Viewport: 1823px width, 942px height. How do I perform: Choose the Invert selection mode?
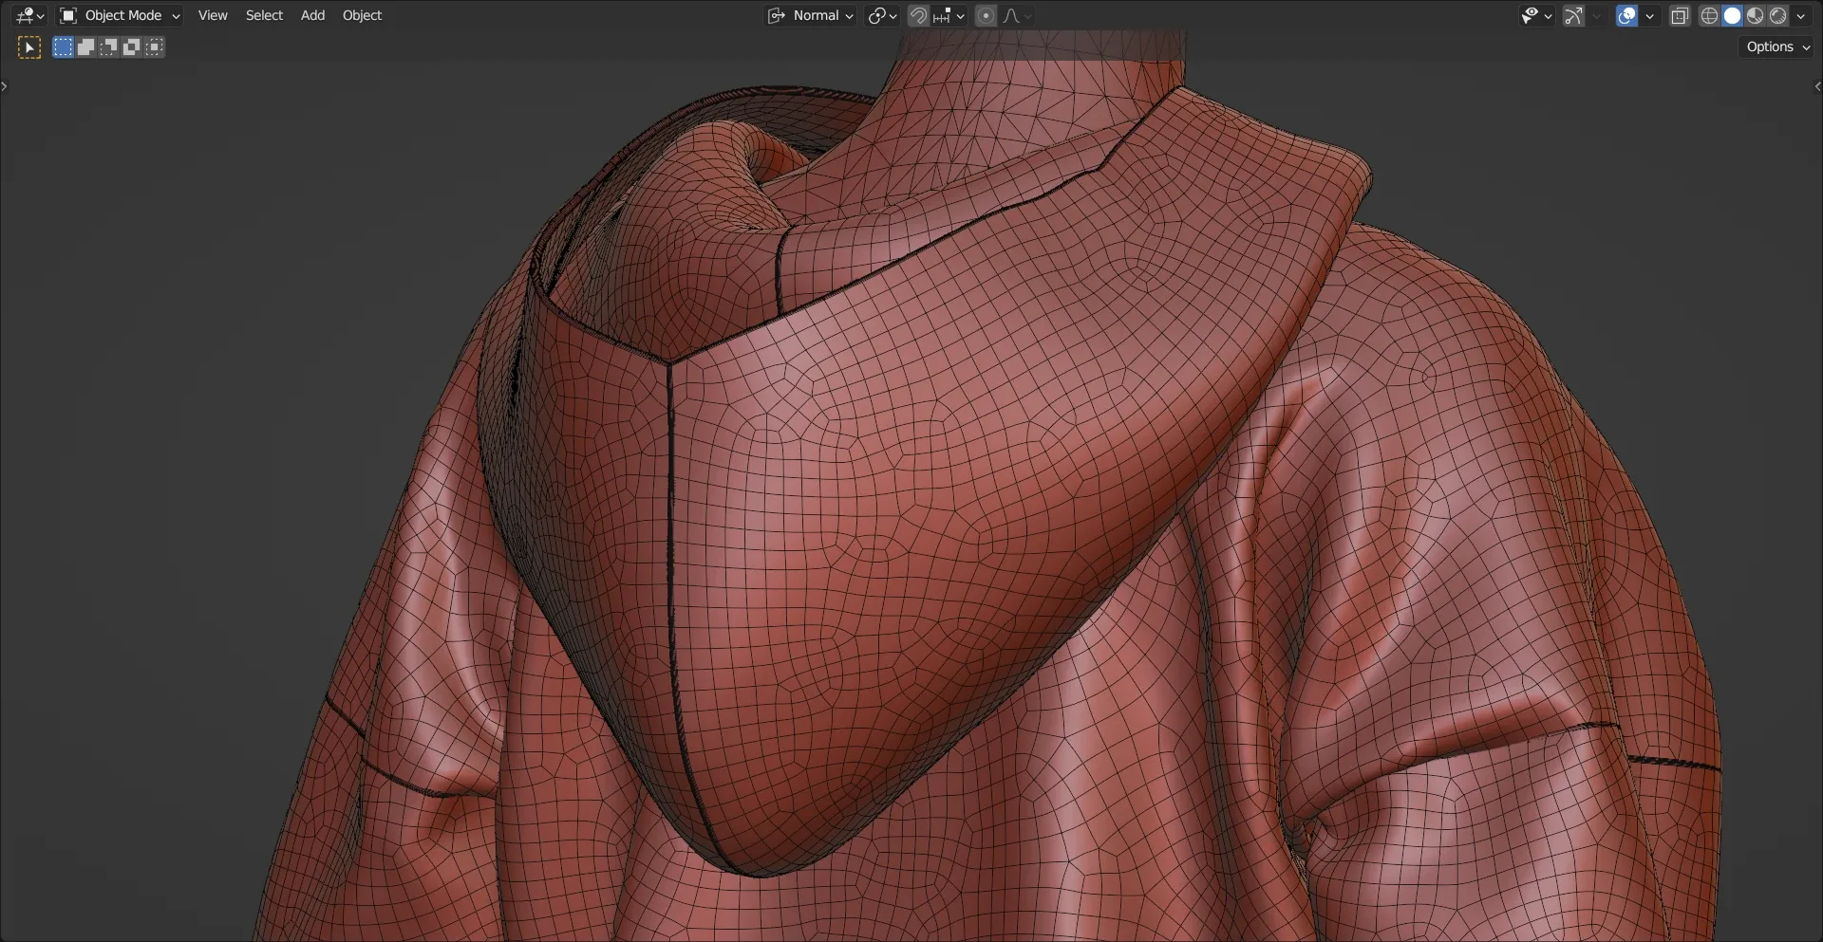(x=131, y=47)
